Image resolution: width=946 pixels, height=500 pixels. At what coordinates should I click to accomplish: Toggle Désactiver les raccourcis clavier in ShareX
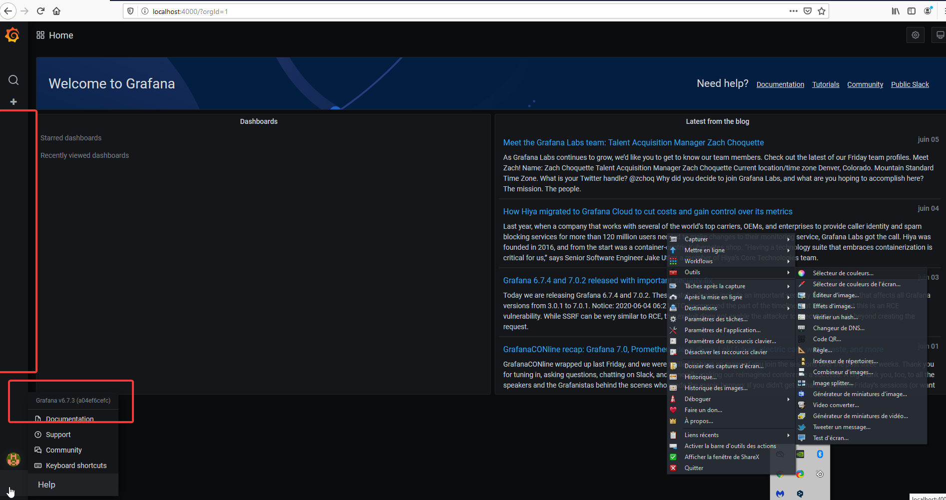coord(725,352)
